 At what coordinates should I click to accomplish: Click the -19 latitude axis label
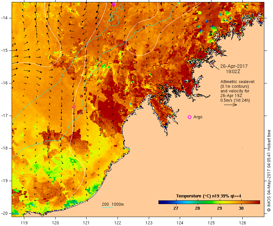pyautogui.click(x=4, y=181)
